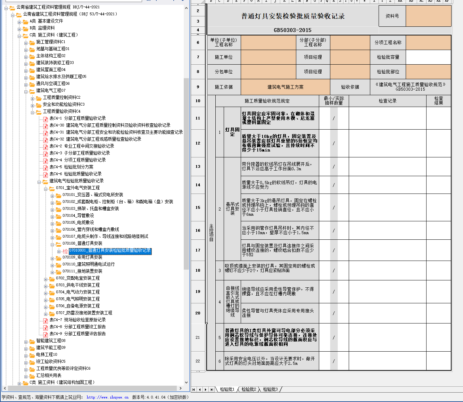The height and width of the screenshot is (402, 463).
Task: Switch to the 检验批3 sheet tab
Action: tap(270, 389)
